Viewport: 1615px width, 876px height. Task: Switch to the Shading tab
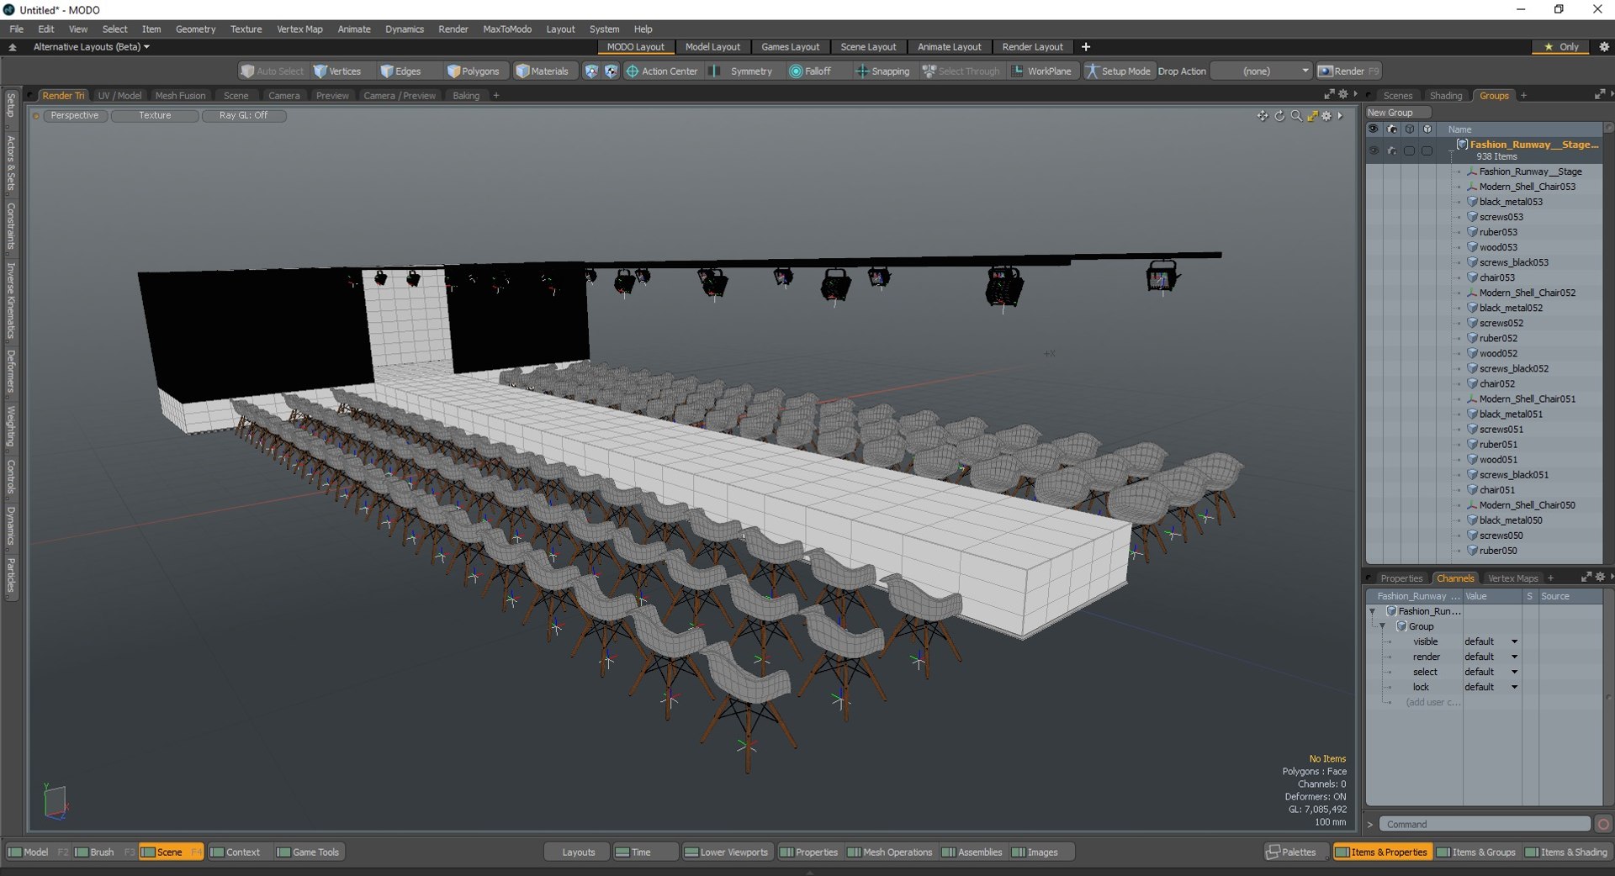tap(1446, 96)
